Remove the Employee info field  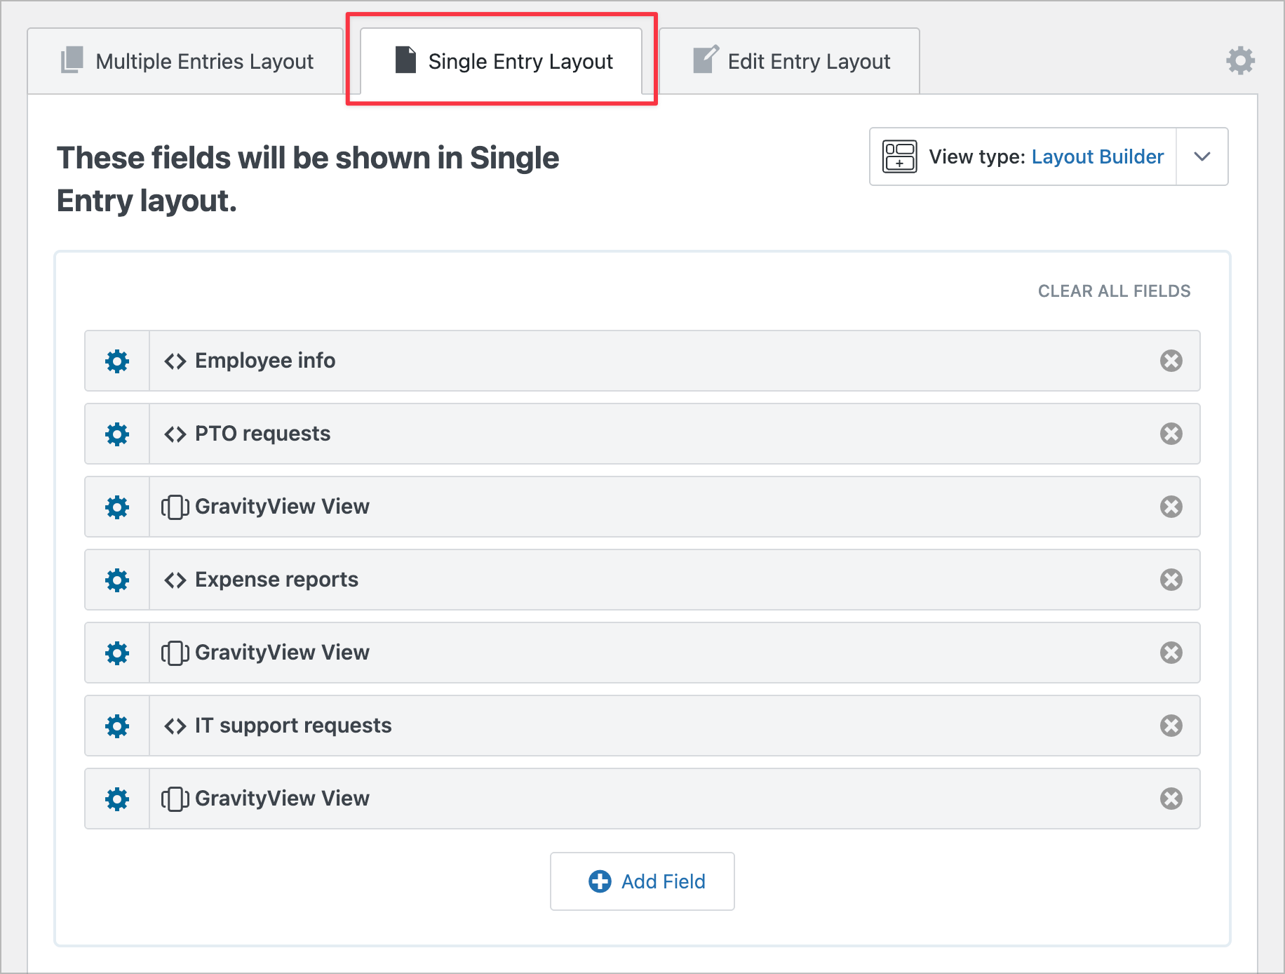1170,361
